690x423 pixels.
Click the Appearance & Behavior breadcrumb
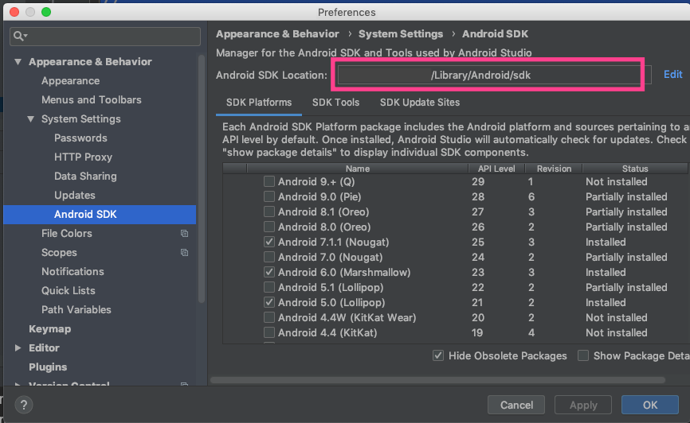pyautogui.click(x=277, y=34)
